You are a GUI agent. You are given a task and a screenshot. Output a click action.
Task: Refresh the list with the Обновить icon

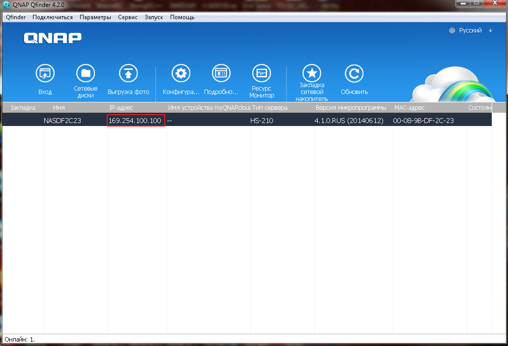pos(354,73)
